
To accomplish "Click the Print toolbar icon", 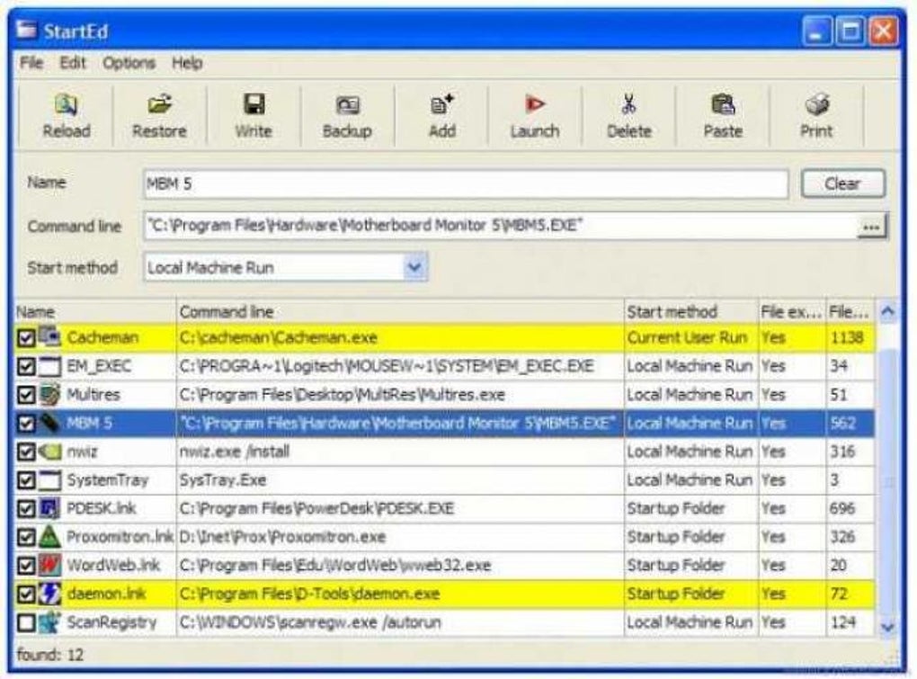I will (816, 104).
